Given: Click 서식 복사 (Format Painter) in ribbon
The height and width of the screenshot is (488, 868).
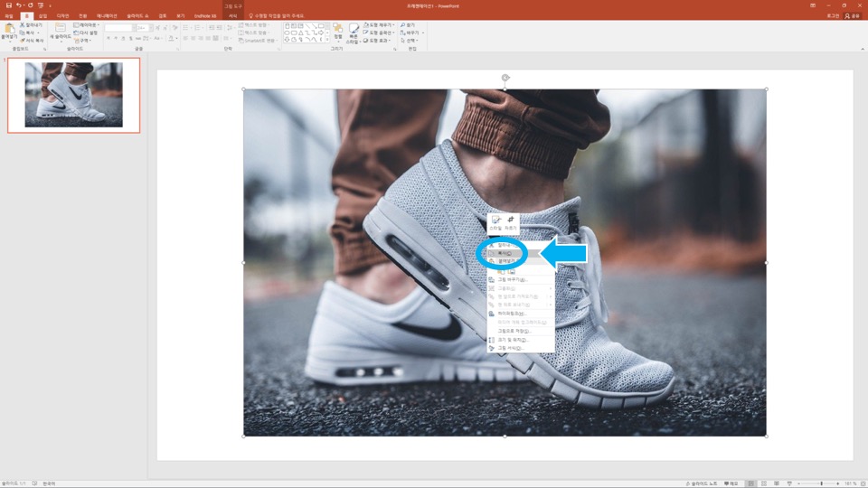Looking at the screenshot, I should (x=32, y=41).
